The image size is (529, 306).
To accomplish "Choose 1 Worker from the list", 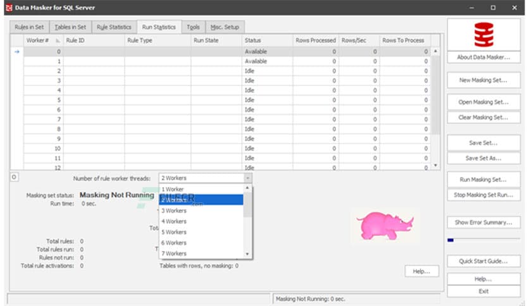I will tap(201, 189).
